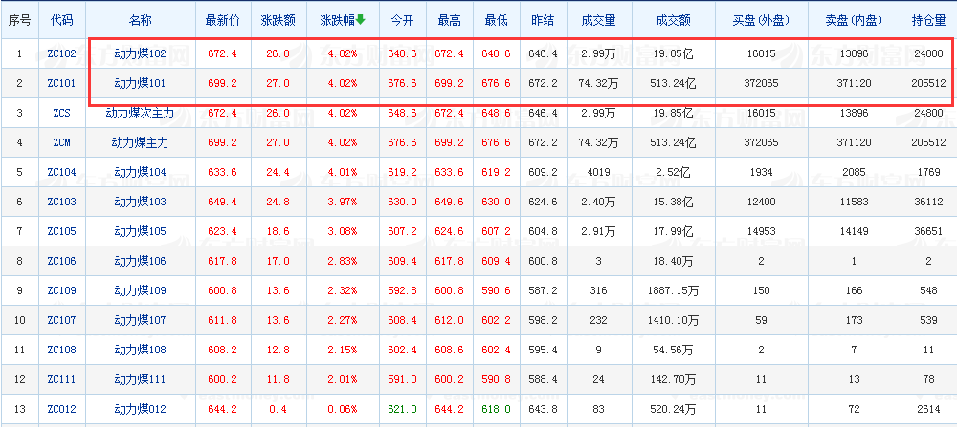Open the ZC101 code link

[x=61, y=83]
